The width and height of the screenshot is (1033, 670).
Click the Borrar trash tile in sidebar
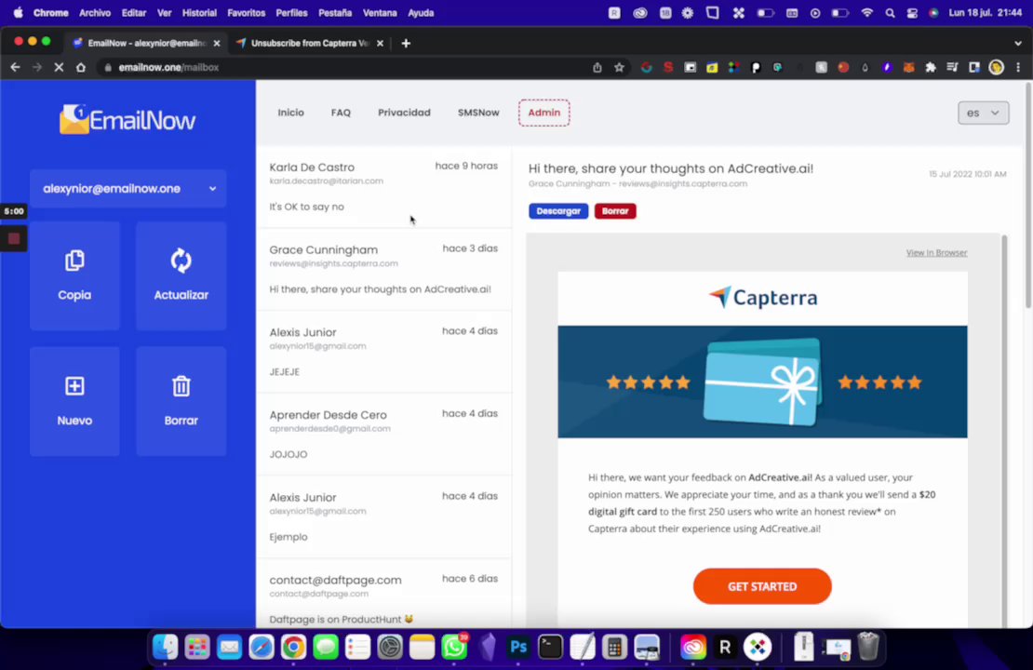pos(181,401)
